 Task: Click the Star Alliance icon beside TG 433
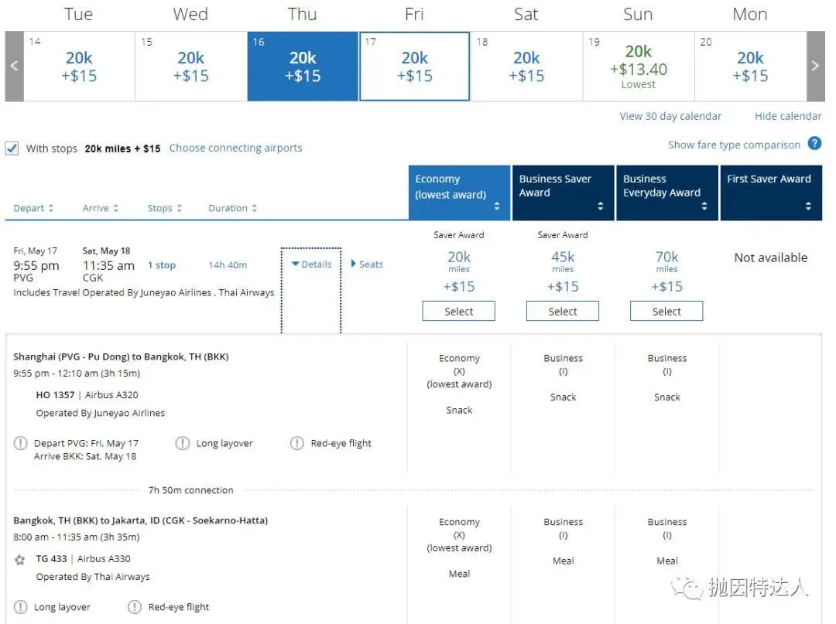[20, 559]
